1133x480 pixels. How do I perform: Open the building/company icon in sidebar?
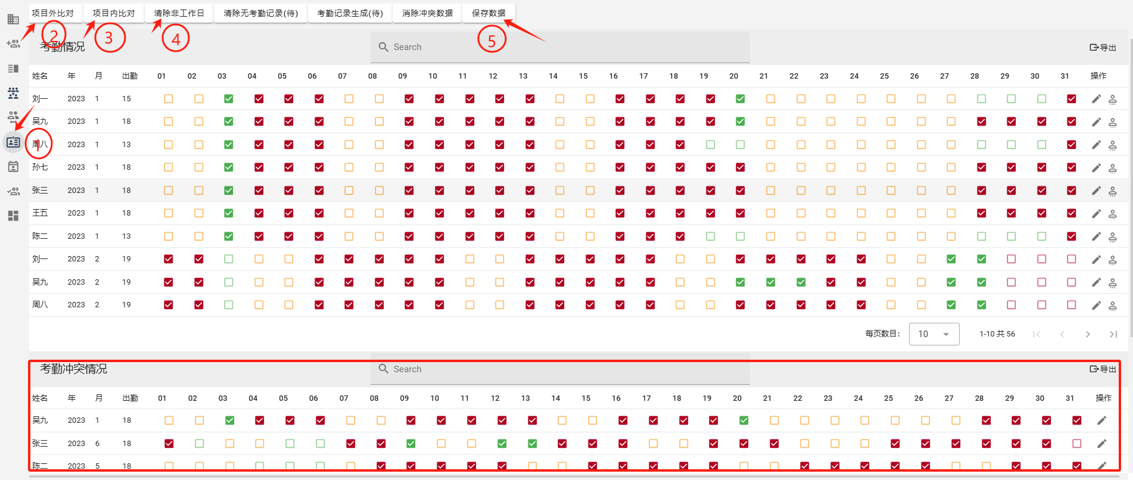13,20
